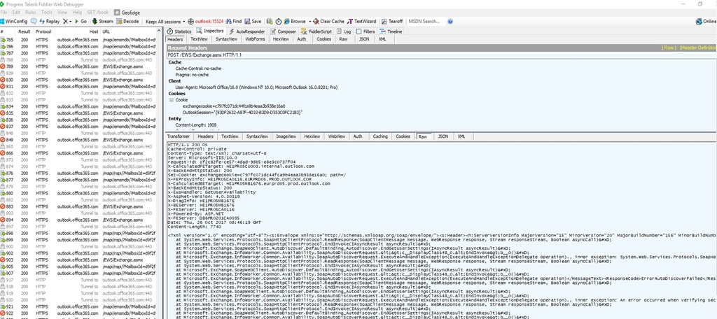Viewport: 717px width, 319px height.
Task: Sort sessions by Result column
Action: (25, 31)
